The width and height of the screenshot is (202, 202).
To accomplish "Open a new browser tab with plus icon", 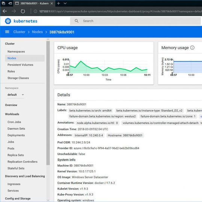I will pyautogui.click(x=58, y=3).
